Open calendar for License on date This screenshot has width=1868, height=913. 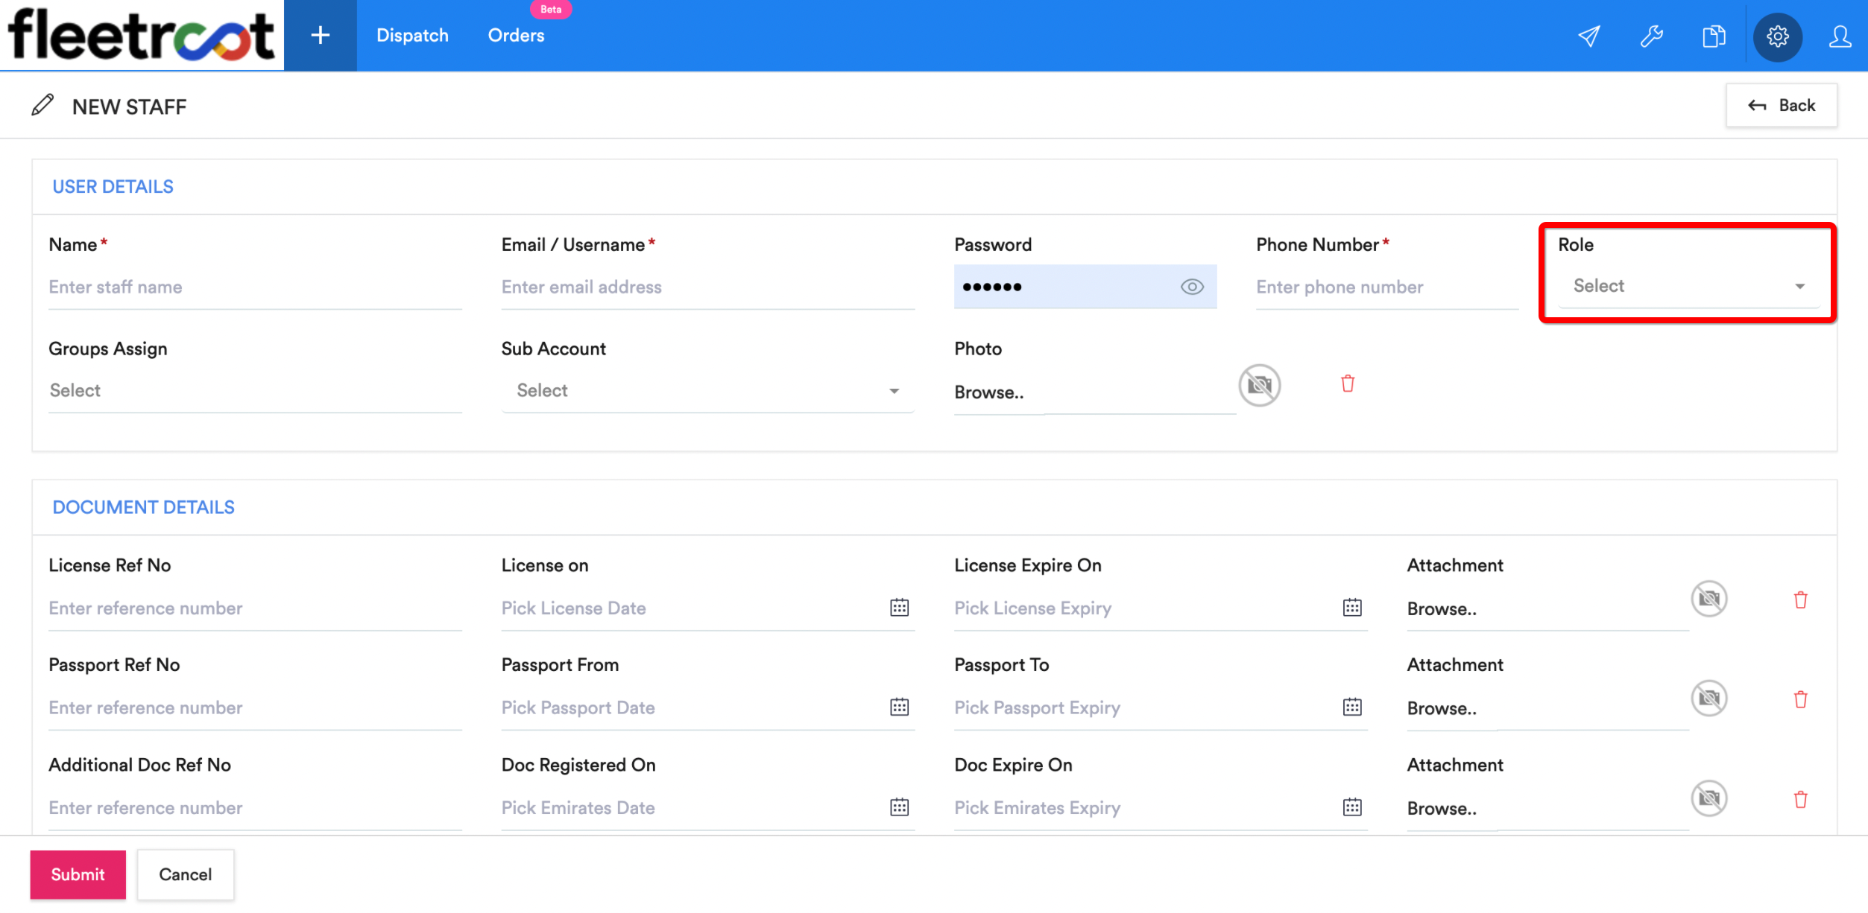(899, 608)
